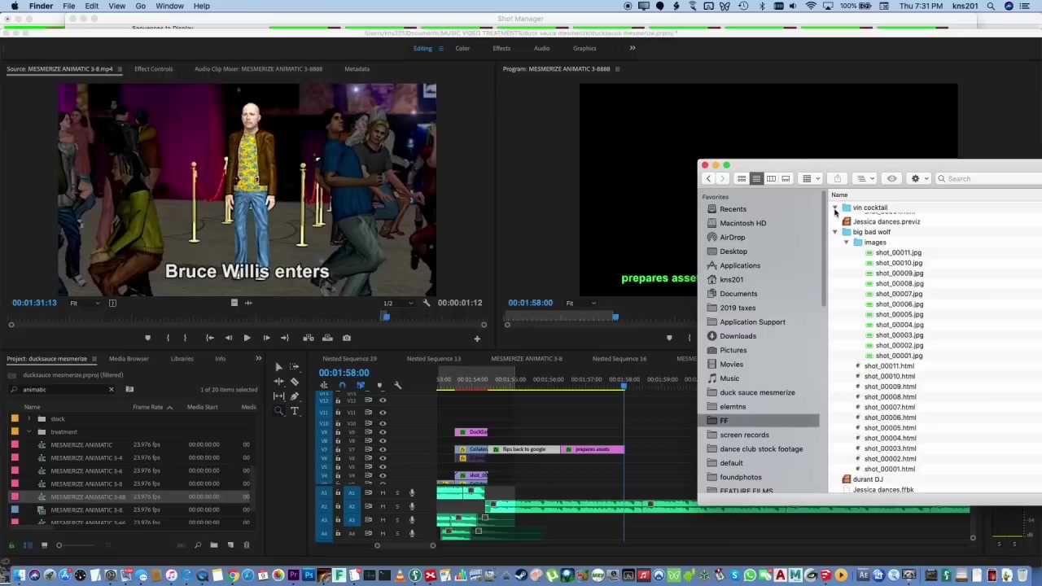The image size is (1042, 586).
Task: Collapse the big bad wolf folder
Action: [835, 233]
